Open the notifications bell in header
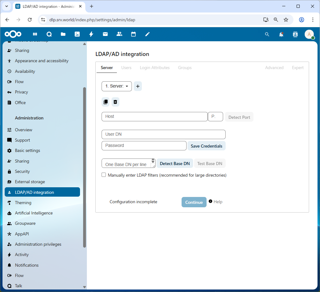The height and width of the screenshot is (292, 320). pos(281,34)
